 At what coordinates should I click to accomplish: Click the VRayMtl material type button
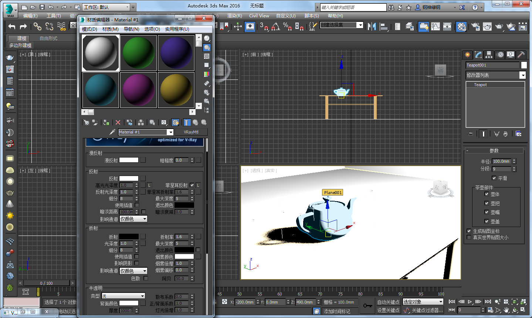[191, 132]
